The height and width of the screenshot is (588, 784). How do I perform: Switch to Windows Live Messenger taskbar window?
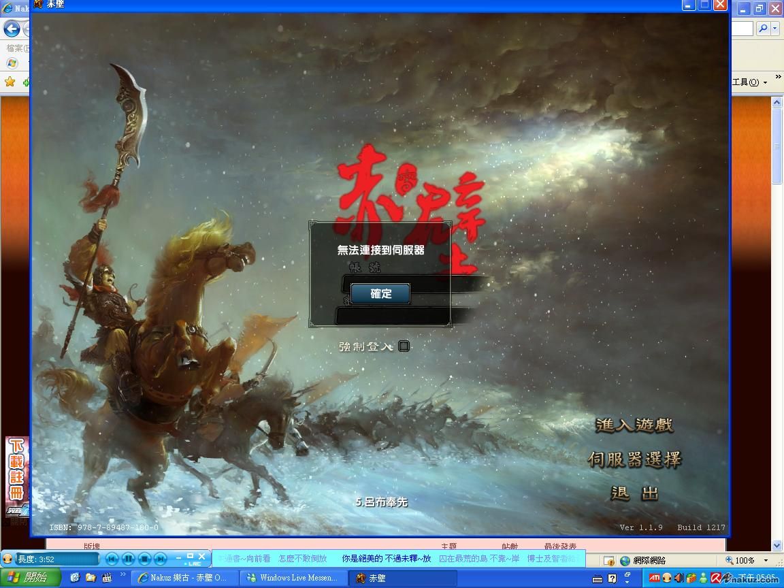[293, 578]
